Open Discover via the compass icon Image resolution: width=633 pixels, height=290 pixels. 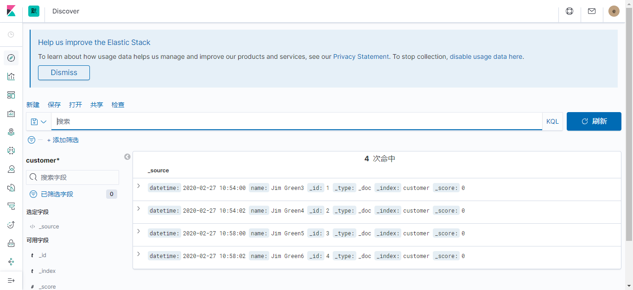click(11, 58)
